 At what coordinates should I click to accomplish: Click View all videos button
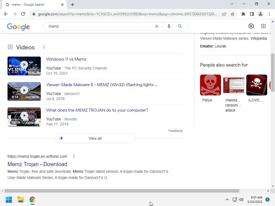pos(95,138)
